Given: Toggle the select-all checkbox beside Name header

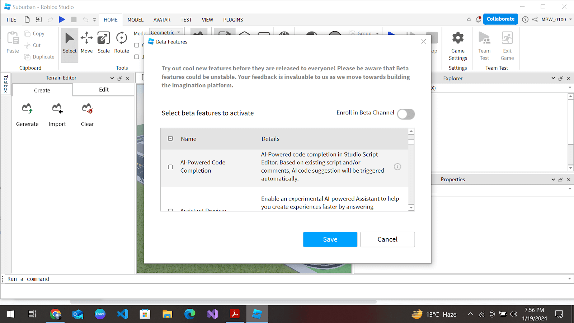Looking at the screenshot, I should [170, 139].
